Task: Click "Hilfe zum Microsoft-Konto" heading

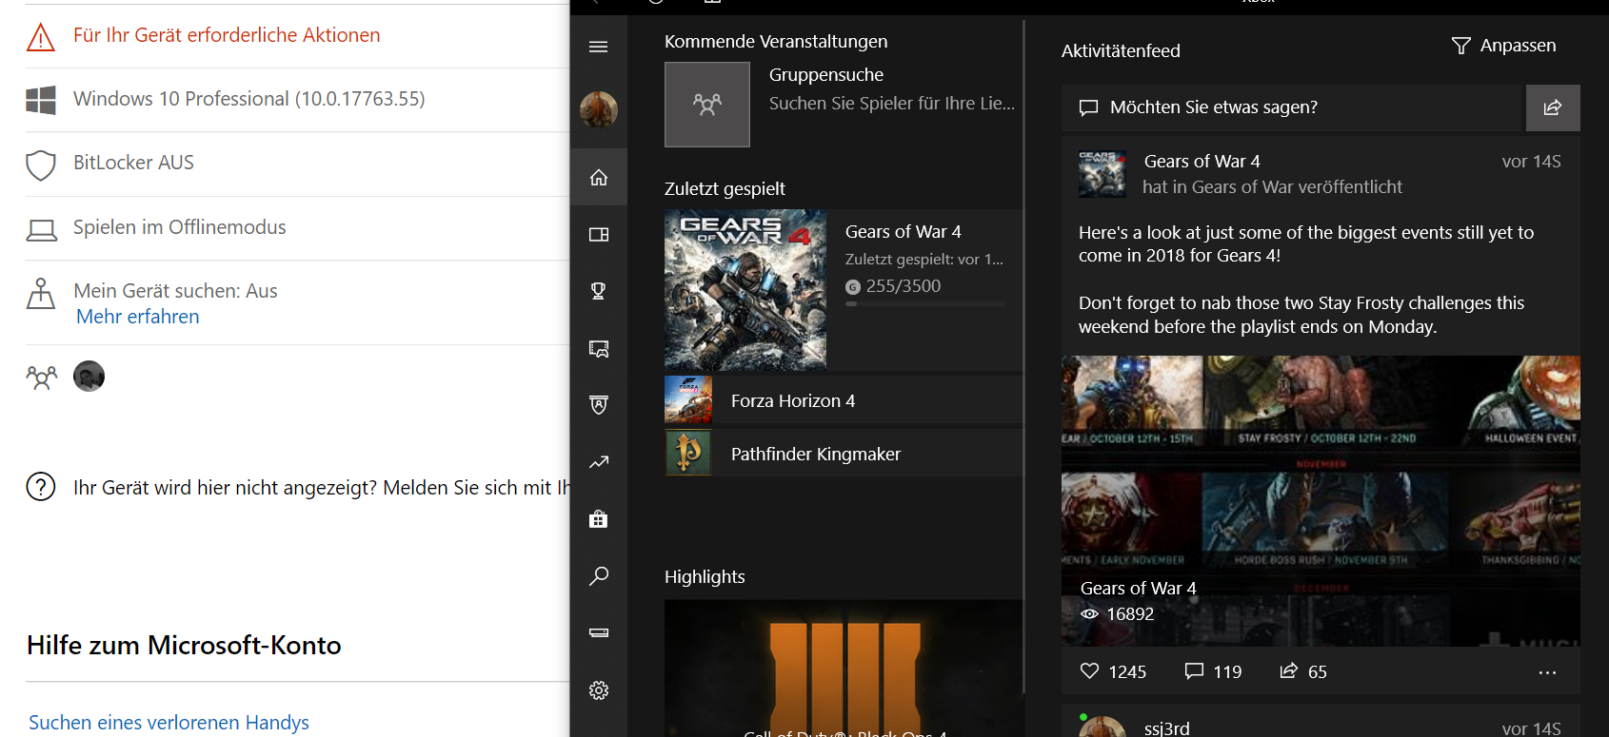Action: tap(184, 646)
